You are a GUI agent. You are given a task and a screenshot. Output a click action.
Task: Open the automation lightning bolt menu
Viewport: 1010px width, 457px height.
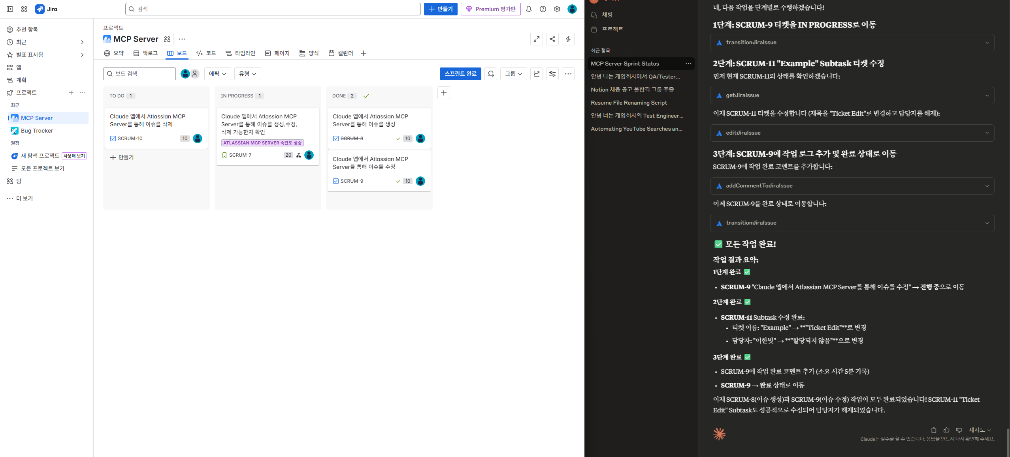pyautogui.click(x=568, y=39)
